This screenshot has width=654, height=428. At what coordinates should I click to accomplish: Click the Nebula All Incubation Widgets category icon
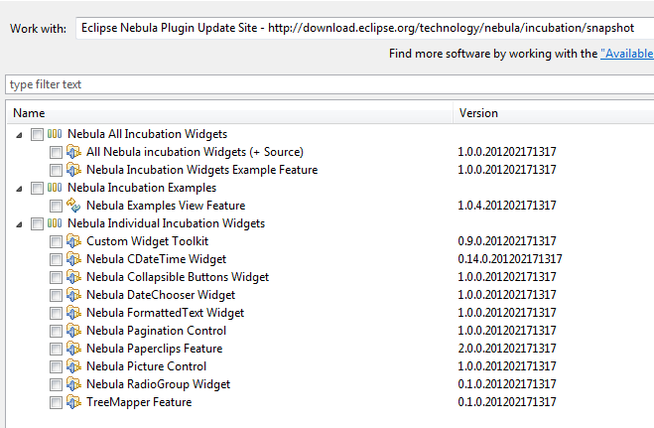[x=55, y=134]
